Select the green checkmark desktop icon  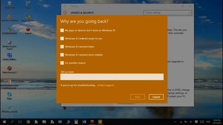9,109
